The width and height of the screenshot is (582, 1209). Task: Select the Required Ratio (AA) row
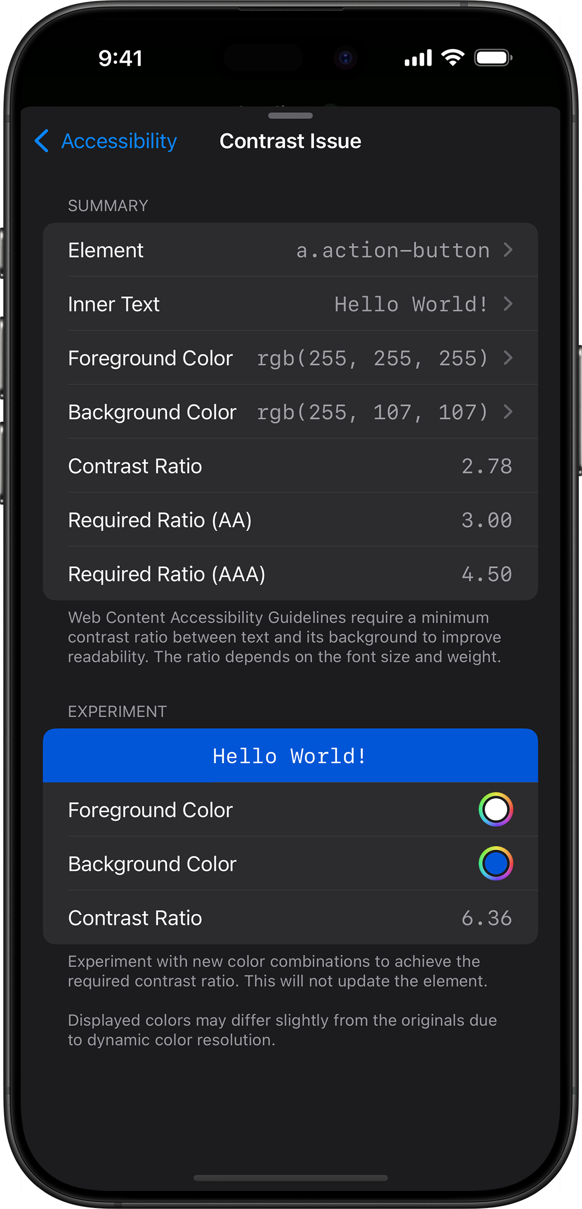pos(290,520)
